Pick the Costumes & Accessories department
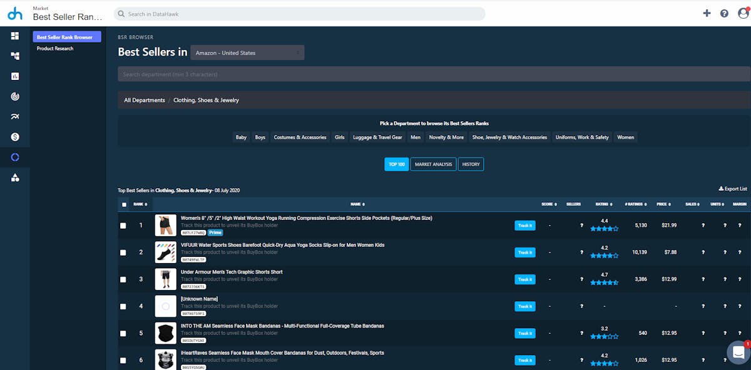The image size is (751, 370). pyautogui.click(x=300, y=137)
